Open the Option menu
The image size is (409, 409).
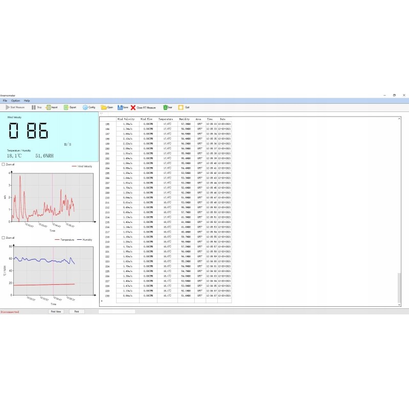pos(15,101)
